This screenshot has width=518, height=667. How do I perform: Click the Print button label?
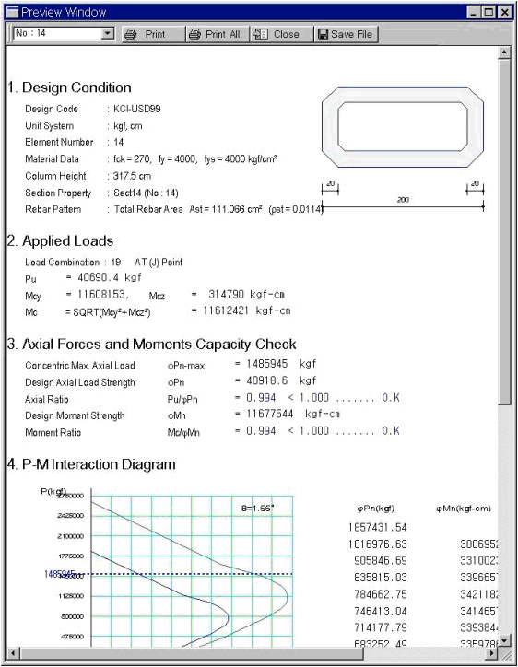[x=155, y=34]
